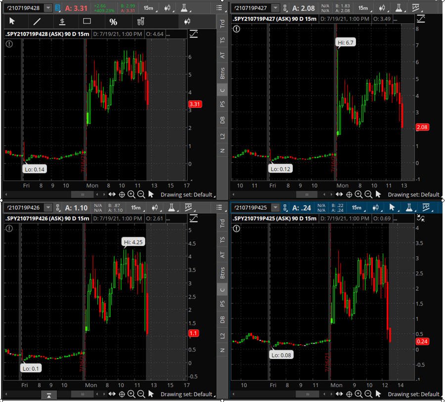Click the Lo: 0.08 bubble on P425 chart

point(281,355)
